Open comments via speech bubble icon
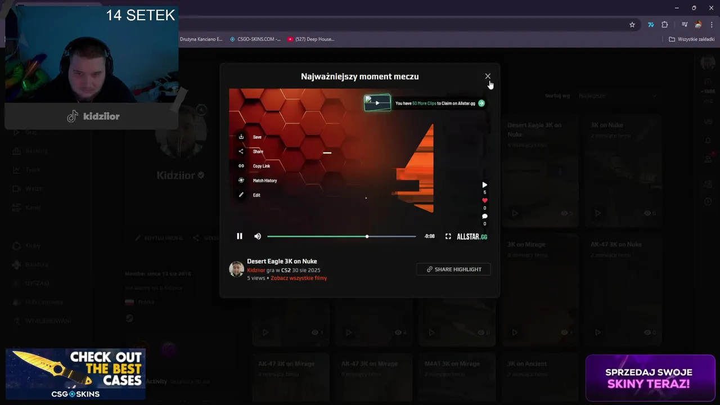720x405 pixels. (485, 216)
